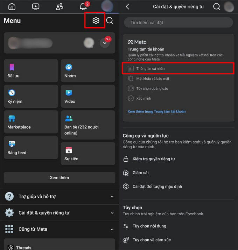
Task: Open Kiểm tra quyền riêng tư
Action: coord(154,159)
